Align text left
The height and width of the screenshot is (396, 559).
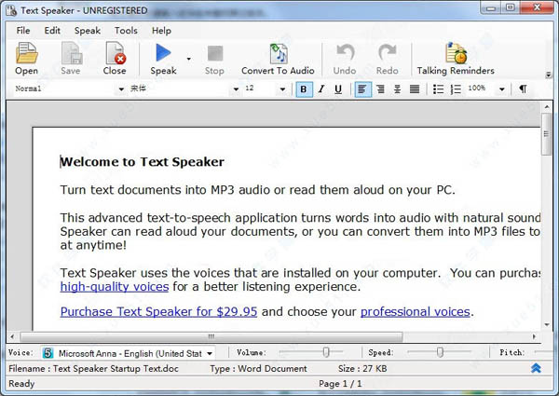pyautogui.click(x=362, y=89)
